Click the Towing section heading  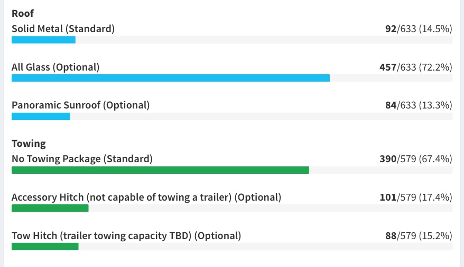click(x=29, y=144)
